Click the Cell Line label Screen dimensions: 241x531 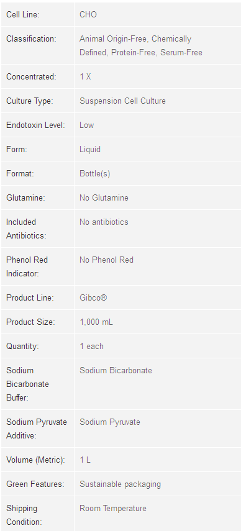tap(23, 14)
